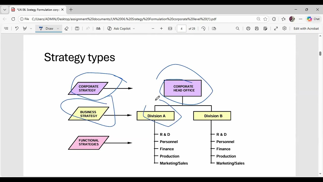Viewport: 323px width, 182px height.
Task: Click the Fit to width icon
Action: click(x=170, y=29)
